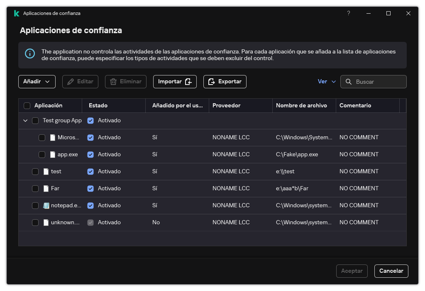
Task: Open the Ver dropdown
Action: tap(327, 82)
